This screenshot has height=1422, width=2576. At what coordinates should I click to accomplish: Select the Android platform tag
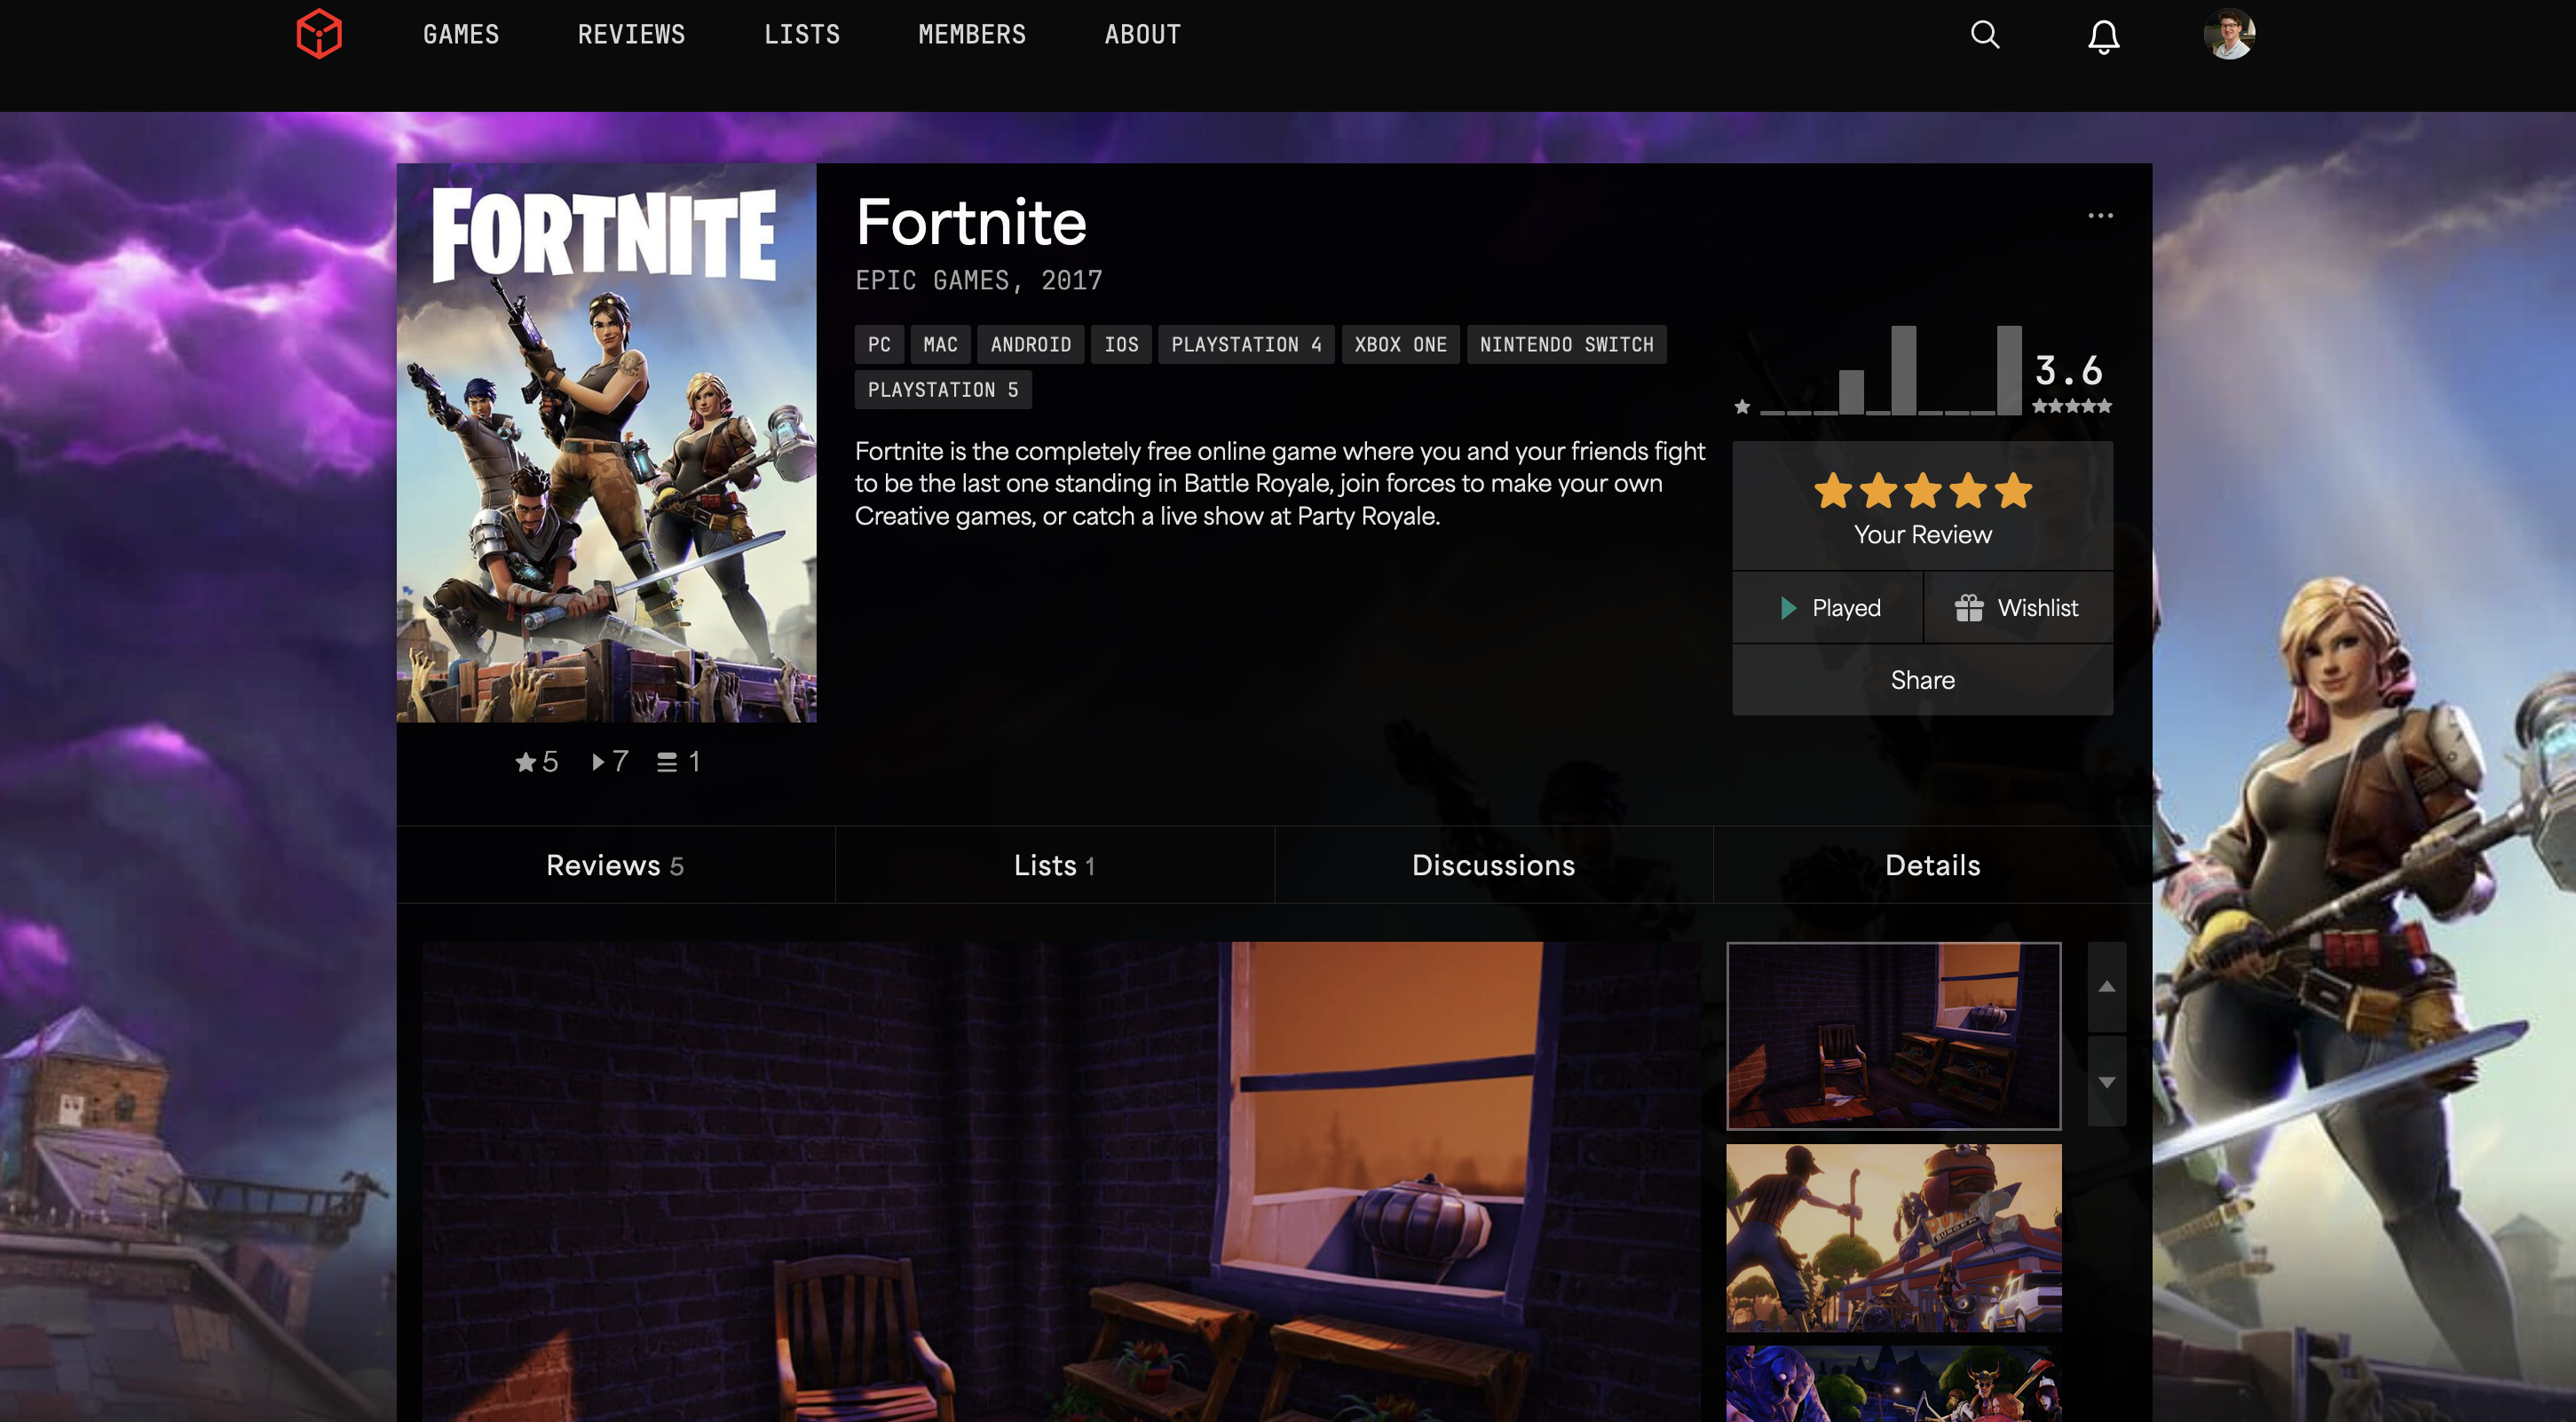coord(1030,344)
